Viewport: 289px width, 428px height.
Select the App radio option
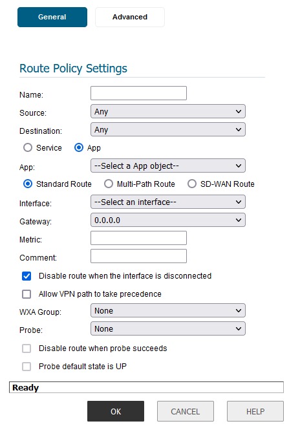tap(79, 147)
